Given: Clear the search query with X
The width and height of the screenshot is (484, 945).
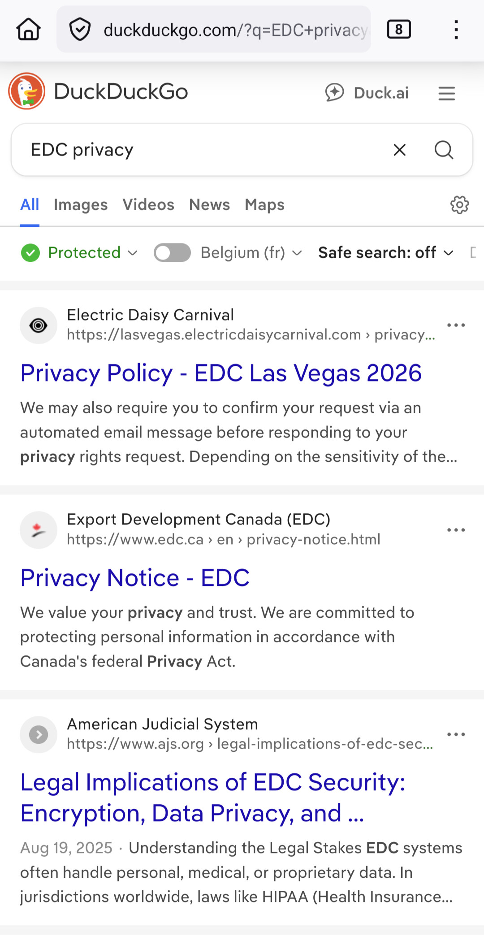Looking at the screenshot, I should (x=399, y=150).
